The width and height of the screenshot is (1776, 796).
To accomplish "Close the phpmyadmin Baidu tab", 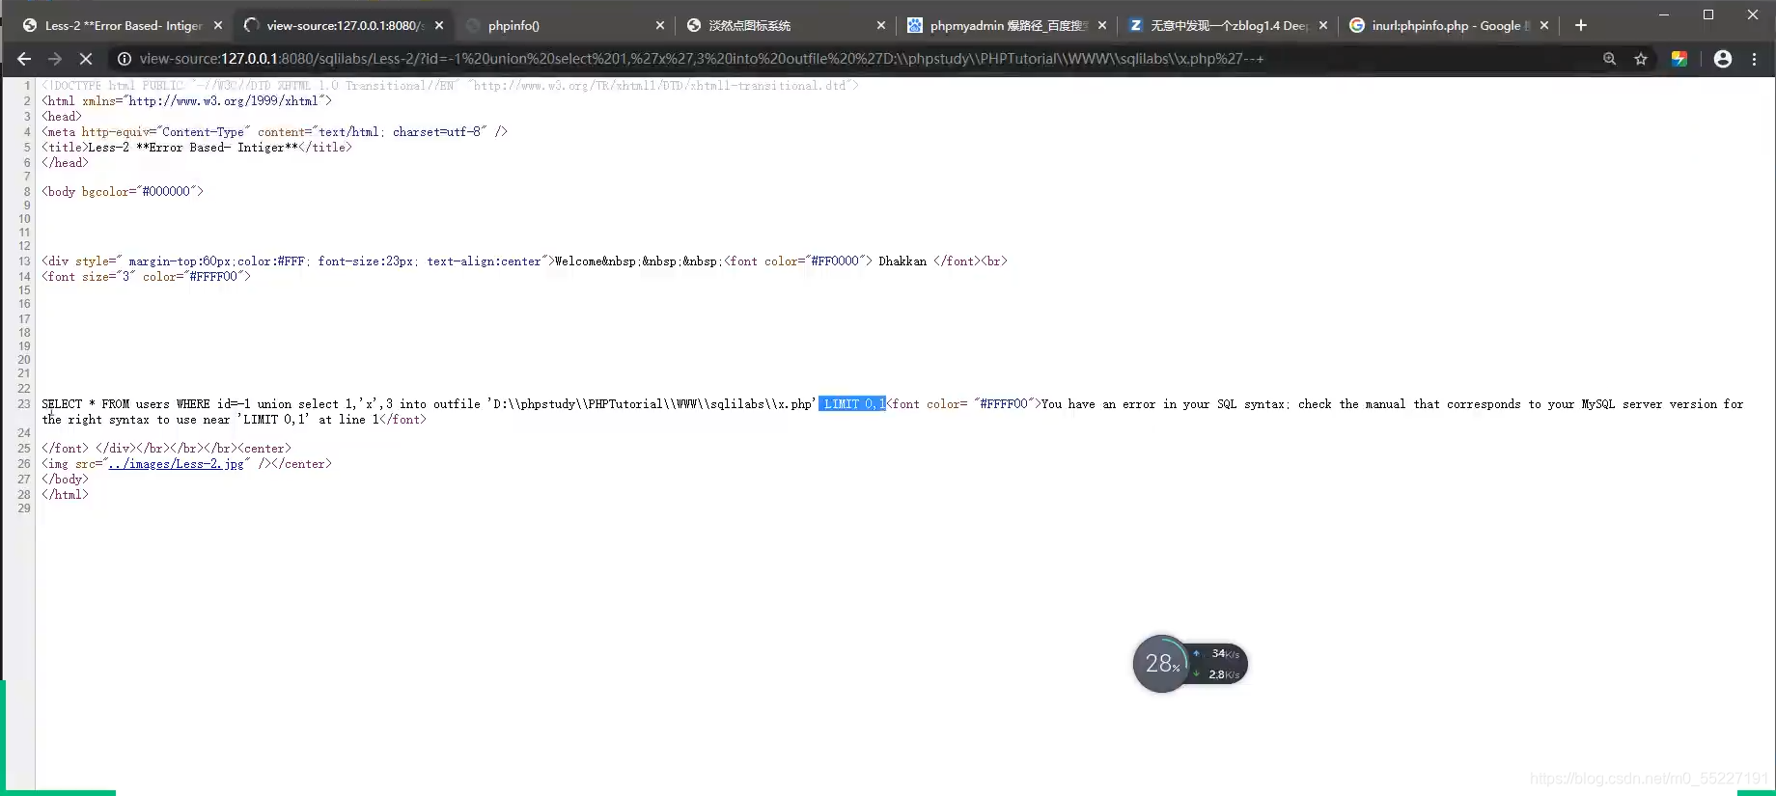I will (x=1102, y=26).
